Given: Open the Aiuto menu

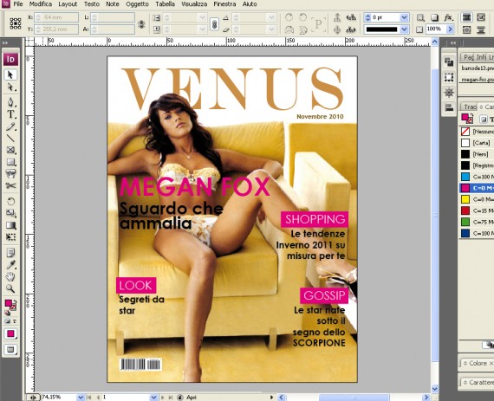Looking at the screenshot, I should coord(250,4).
